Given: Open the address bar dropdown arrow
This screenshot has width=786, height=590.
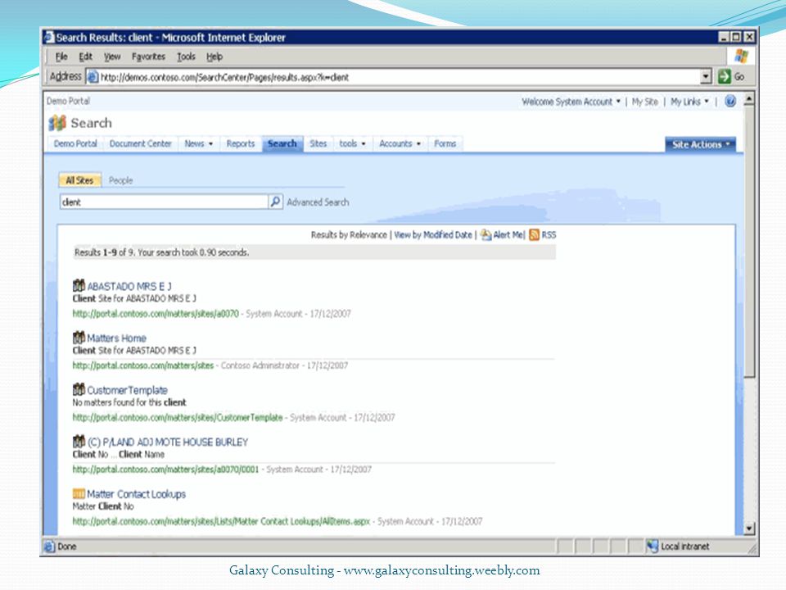Looking at the screenshot, I should [706, 77].
